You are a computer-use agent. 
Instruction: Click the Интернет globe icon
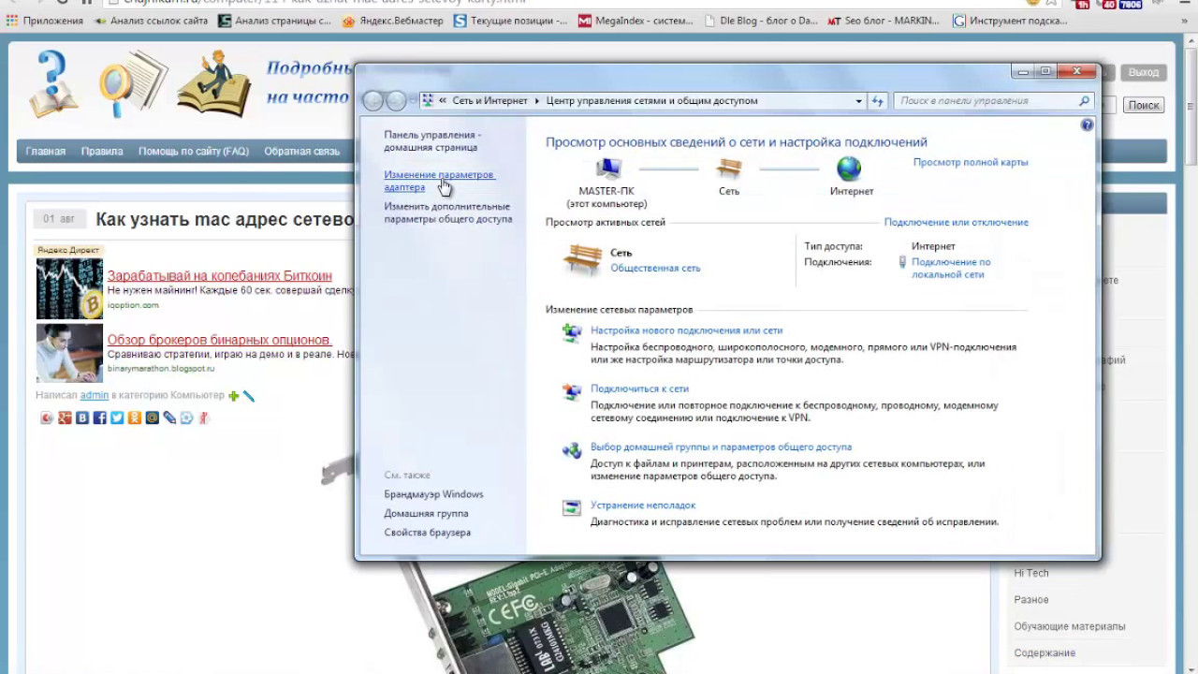[x=849, y=168]
